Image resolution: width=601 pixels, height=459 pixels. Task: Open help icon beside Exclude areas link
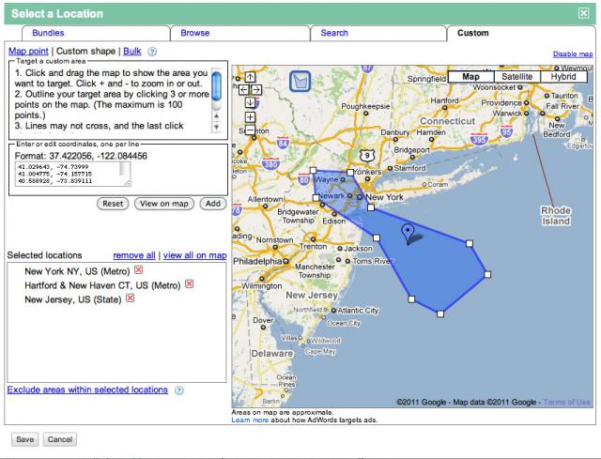(179, 390)
